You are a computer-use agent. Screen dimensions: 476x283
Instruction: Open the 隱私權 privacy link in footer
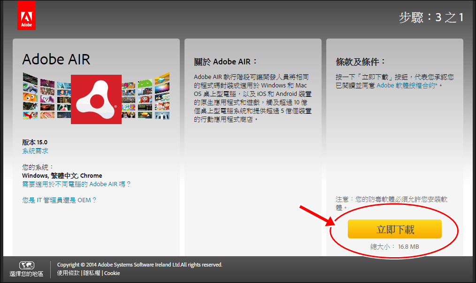[92, 273]
